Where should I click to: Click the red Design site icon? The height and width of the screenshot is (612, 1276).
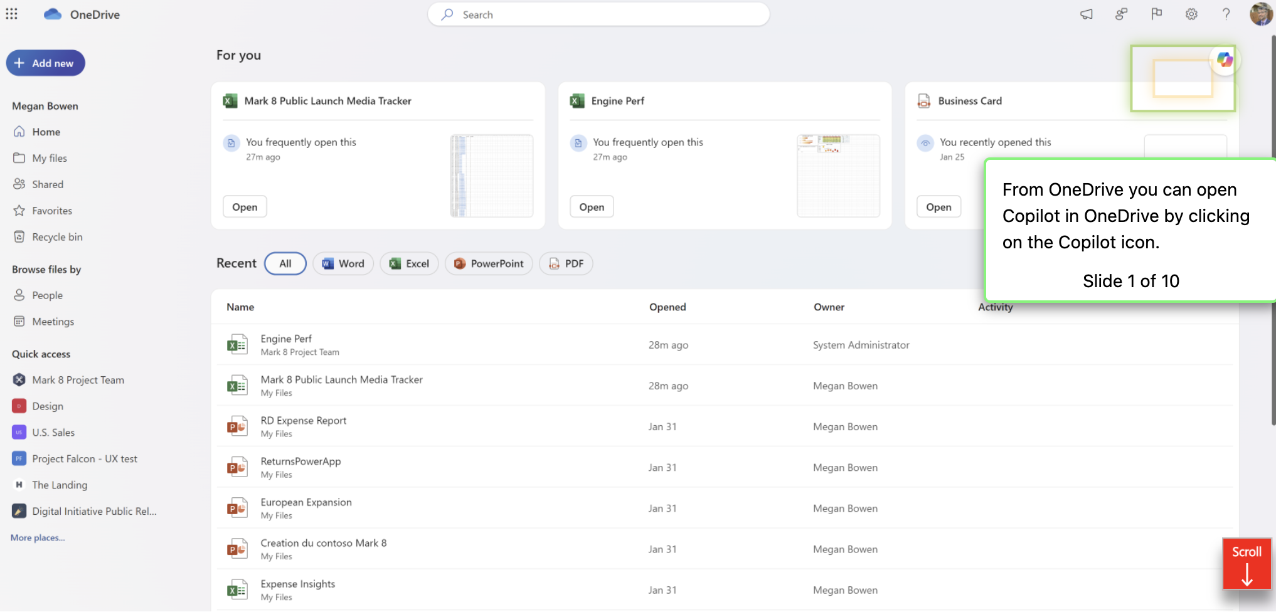click(x=19, y=406)
